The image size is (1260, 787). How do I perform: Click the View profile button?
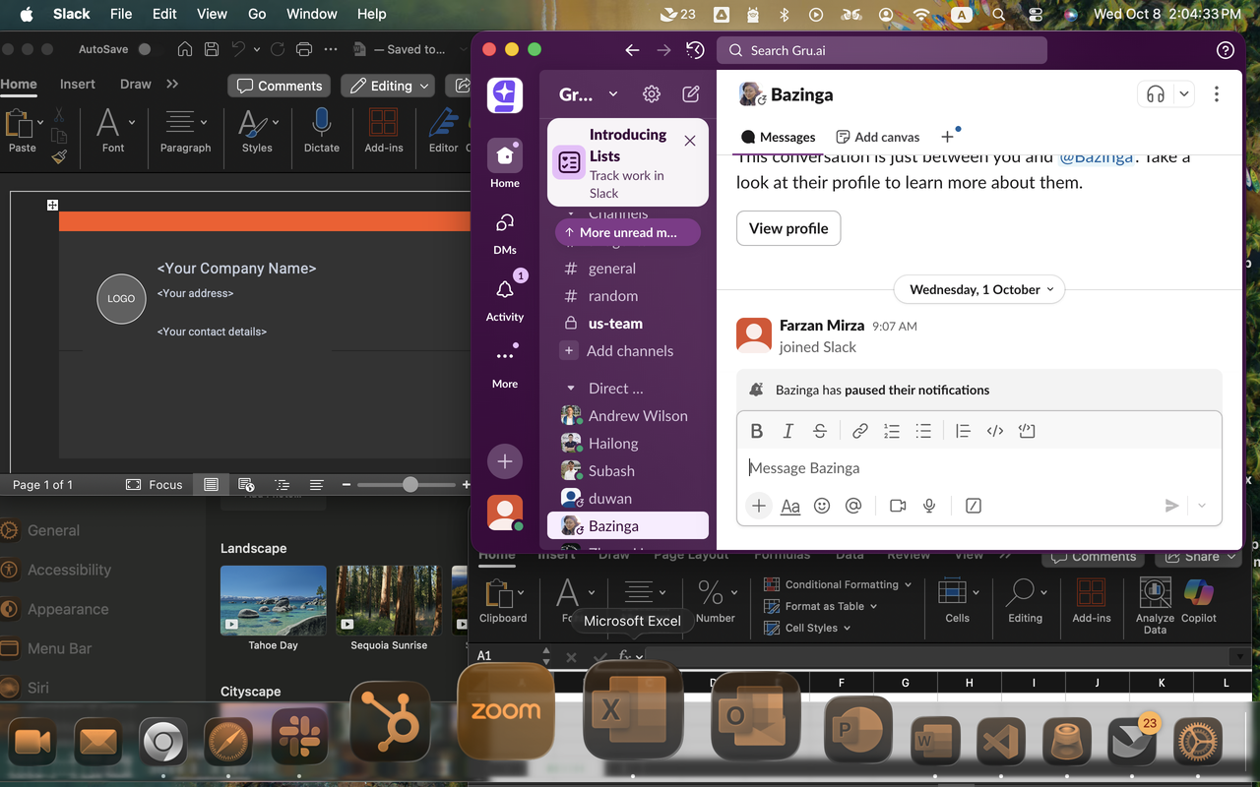(x=788, y=228)
